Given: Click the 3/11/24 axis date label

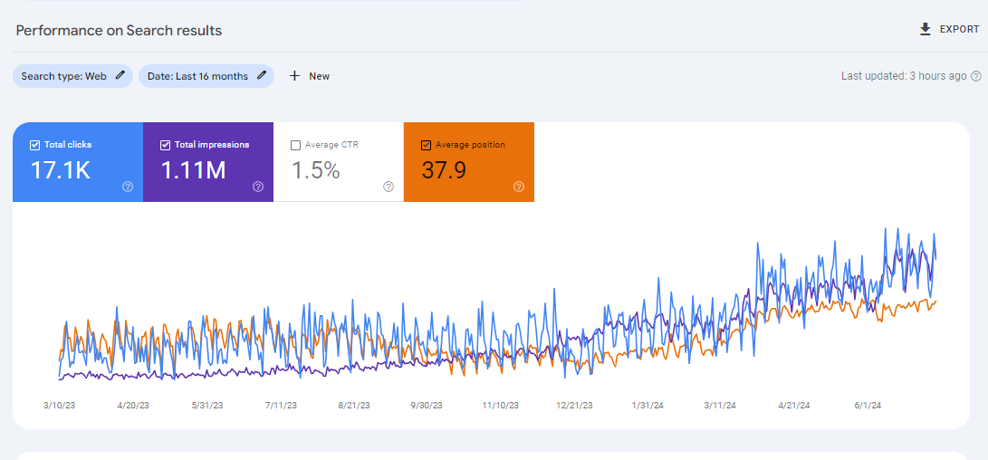Looking at the screenshot, I should 720,406.
